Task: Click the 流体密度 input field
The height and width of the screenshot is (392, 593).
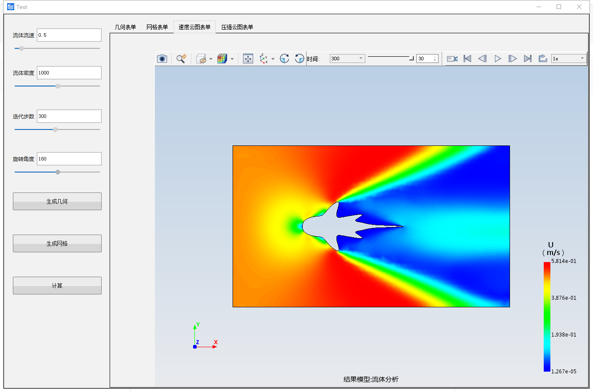Action: 69,73
